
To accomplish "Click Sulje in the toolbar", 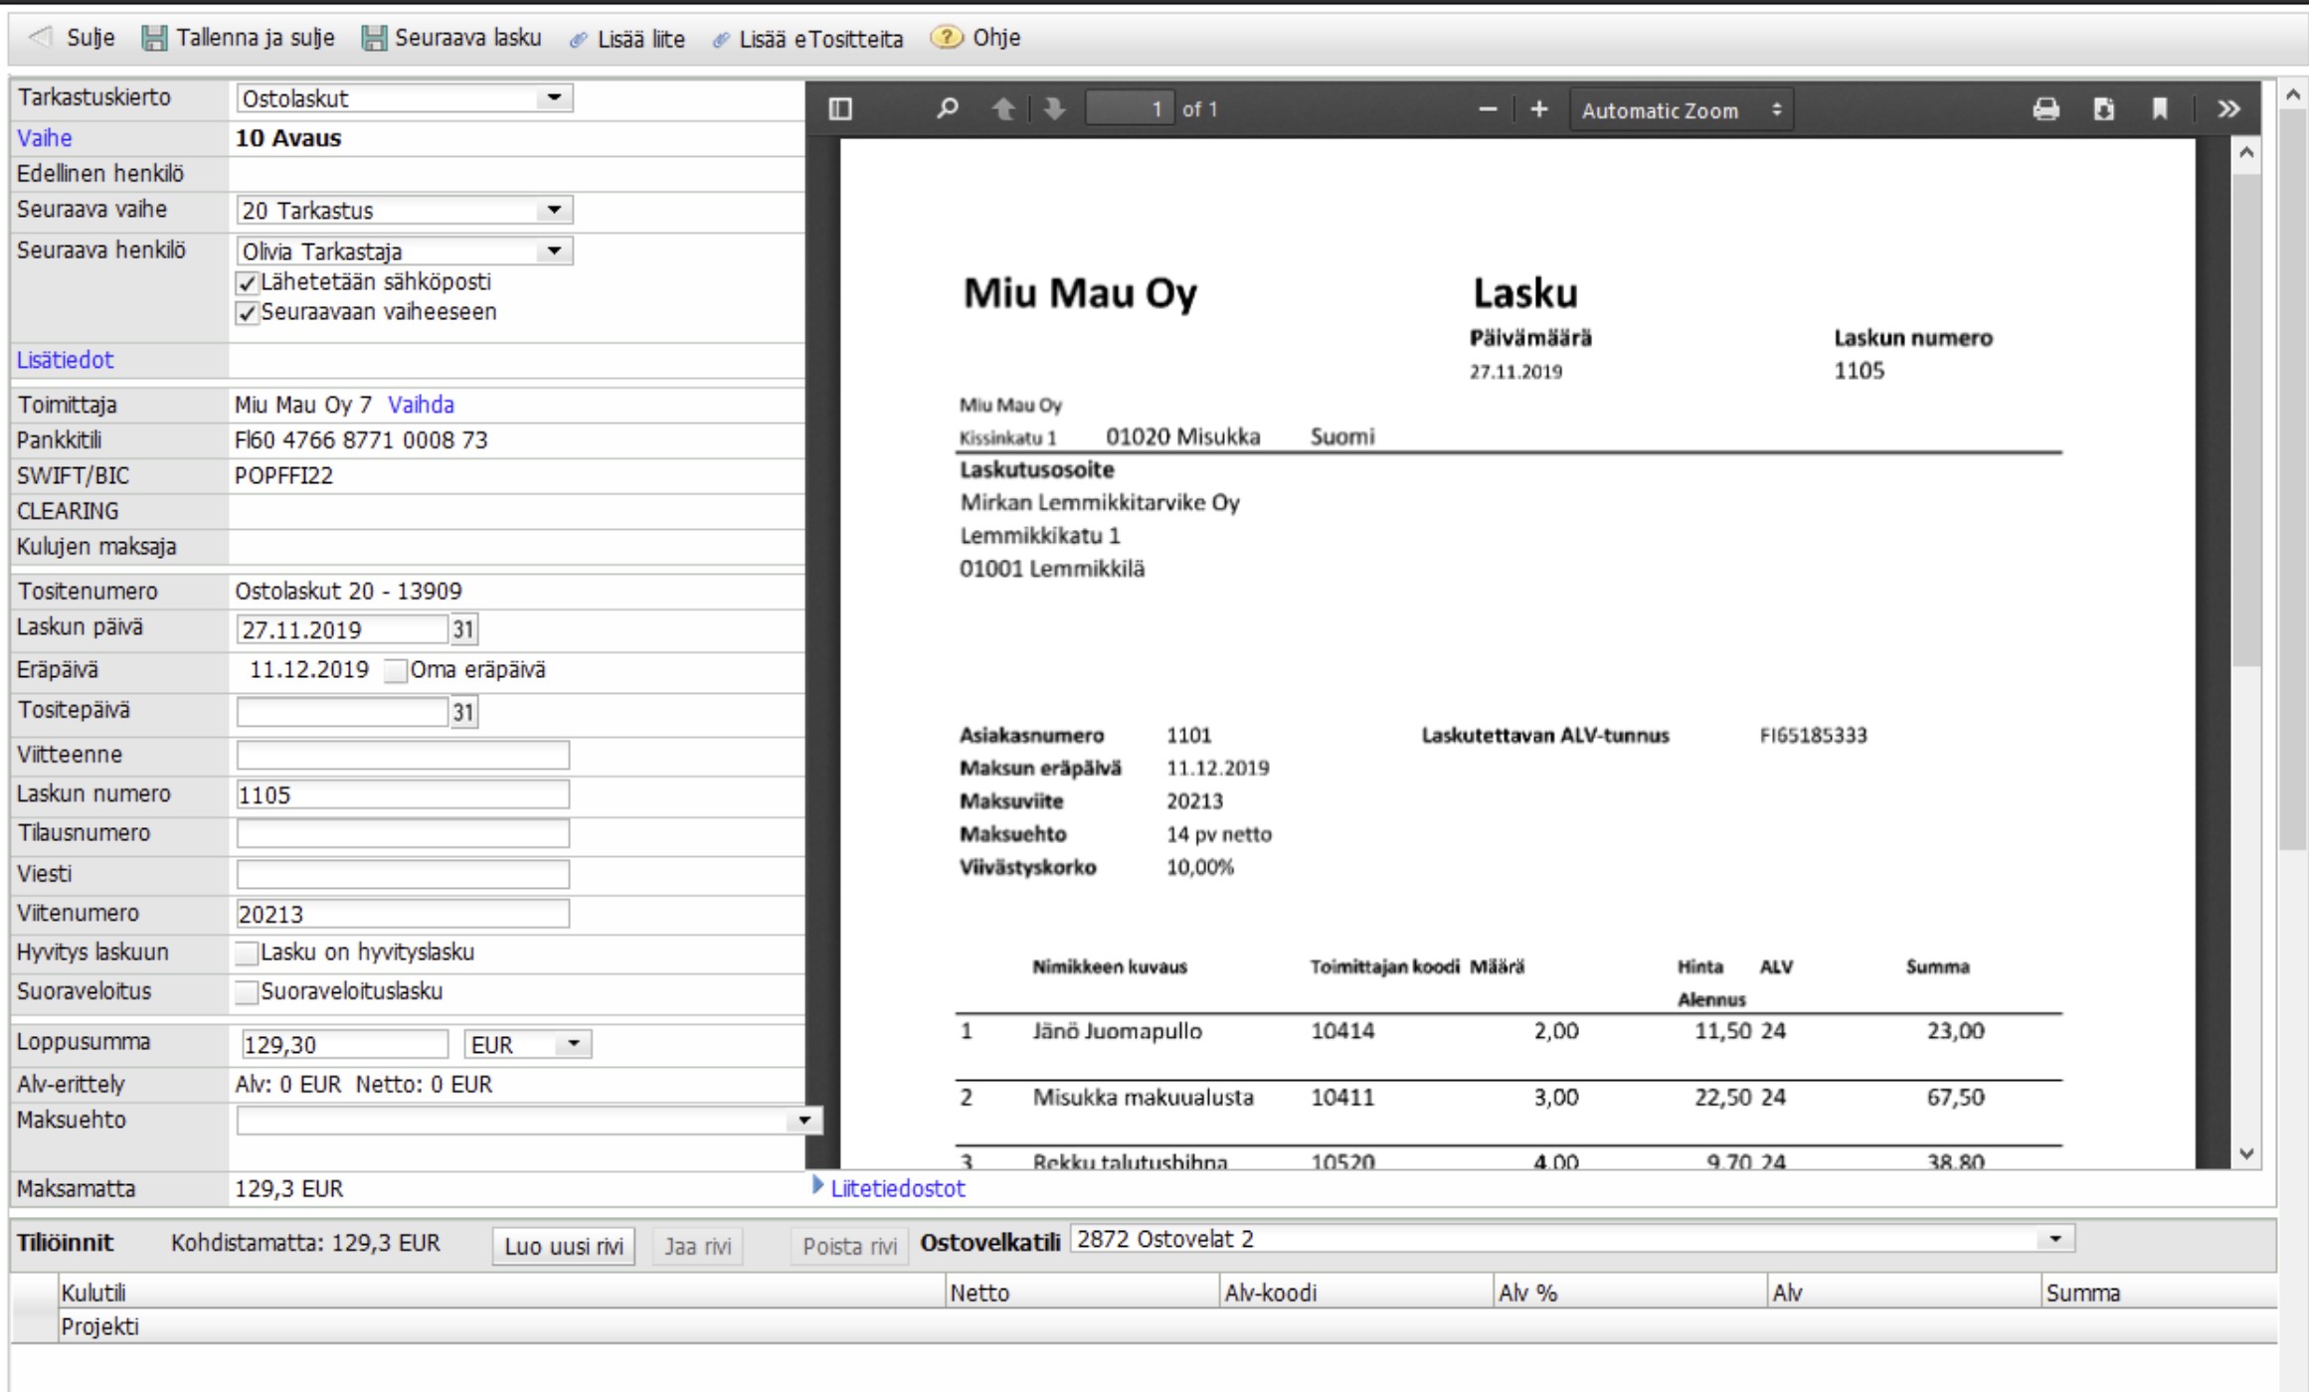I will tap(89, 38).
